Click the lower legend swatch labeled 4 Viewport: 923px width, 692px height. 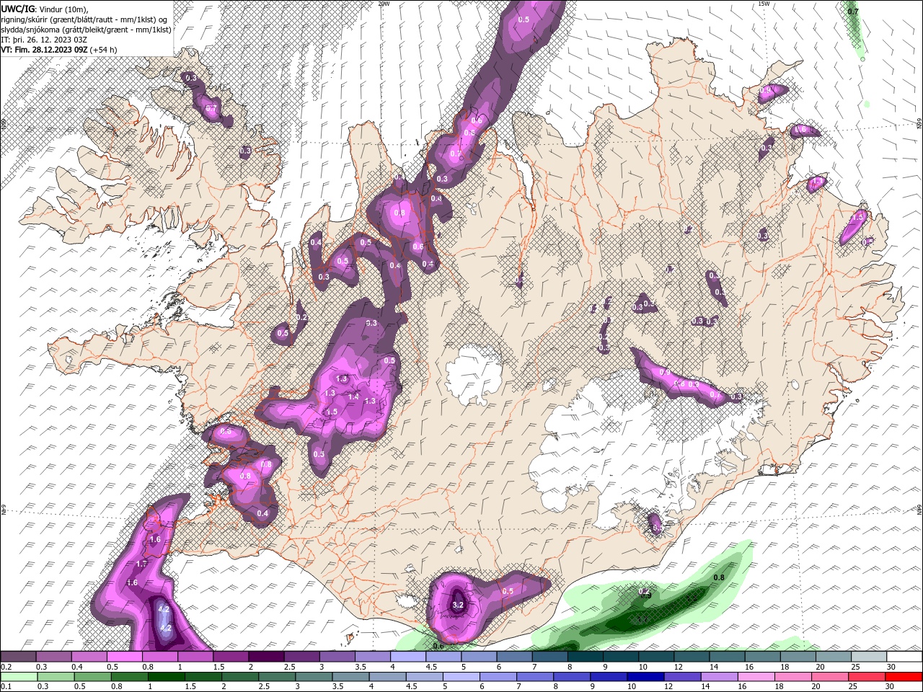coord(387,677)
